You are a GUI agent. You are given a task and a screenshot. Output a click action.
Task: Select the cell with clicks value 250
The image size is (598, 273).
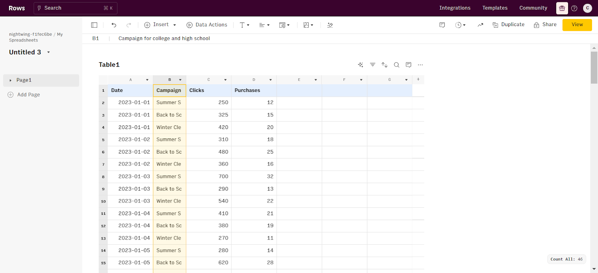click(x=209, y=103)
